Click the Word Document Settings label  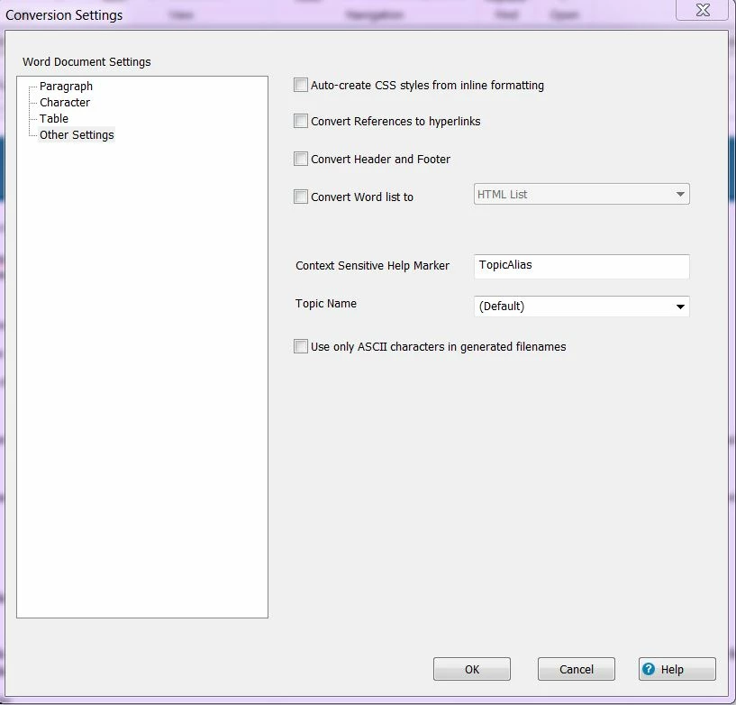86,62
